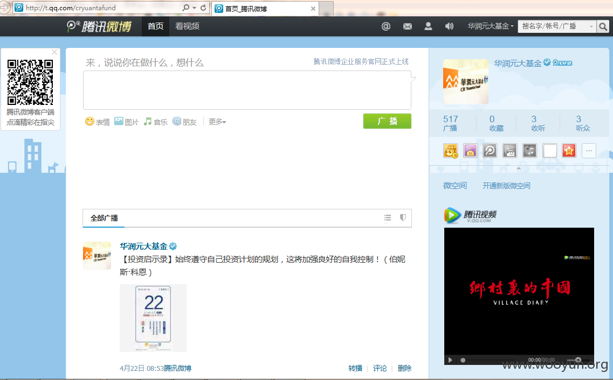
Task: Click the post timestamp 4月22日 08:53
Action: pos(141,368)
